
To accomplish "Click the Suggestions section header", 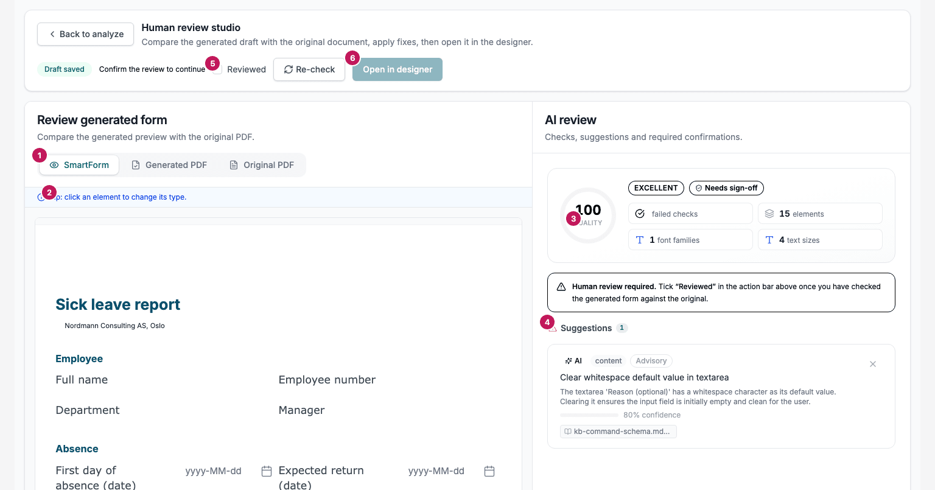I will [586, 328].
